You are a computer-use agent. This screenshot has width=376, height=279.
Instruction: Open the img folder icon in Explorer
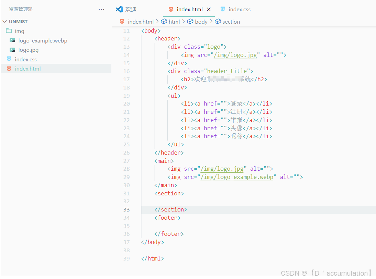(x=9, y=31)
